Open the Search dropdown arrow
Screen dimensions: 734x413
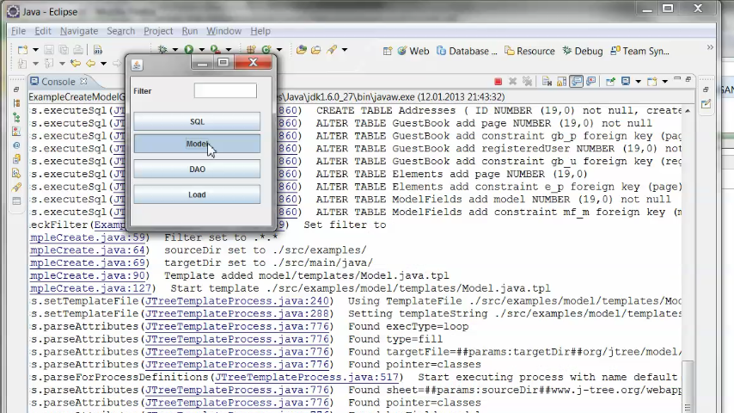click(x=345, y=50)
